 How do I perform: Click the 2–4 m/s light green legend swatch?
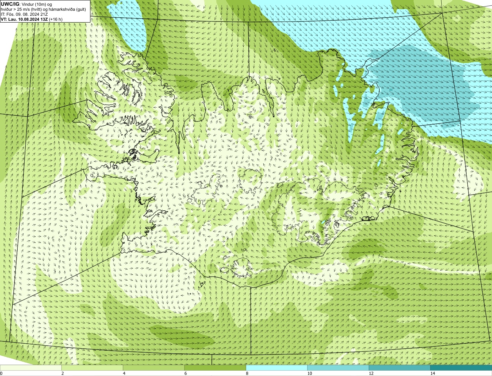click(92, 368)
